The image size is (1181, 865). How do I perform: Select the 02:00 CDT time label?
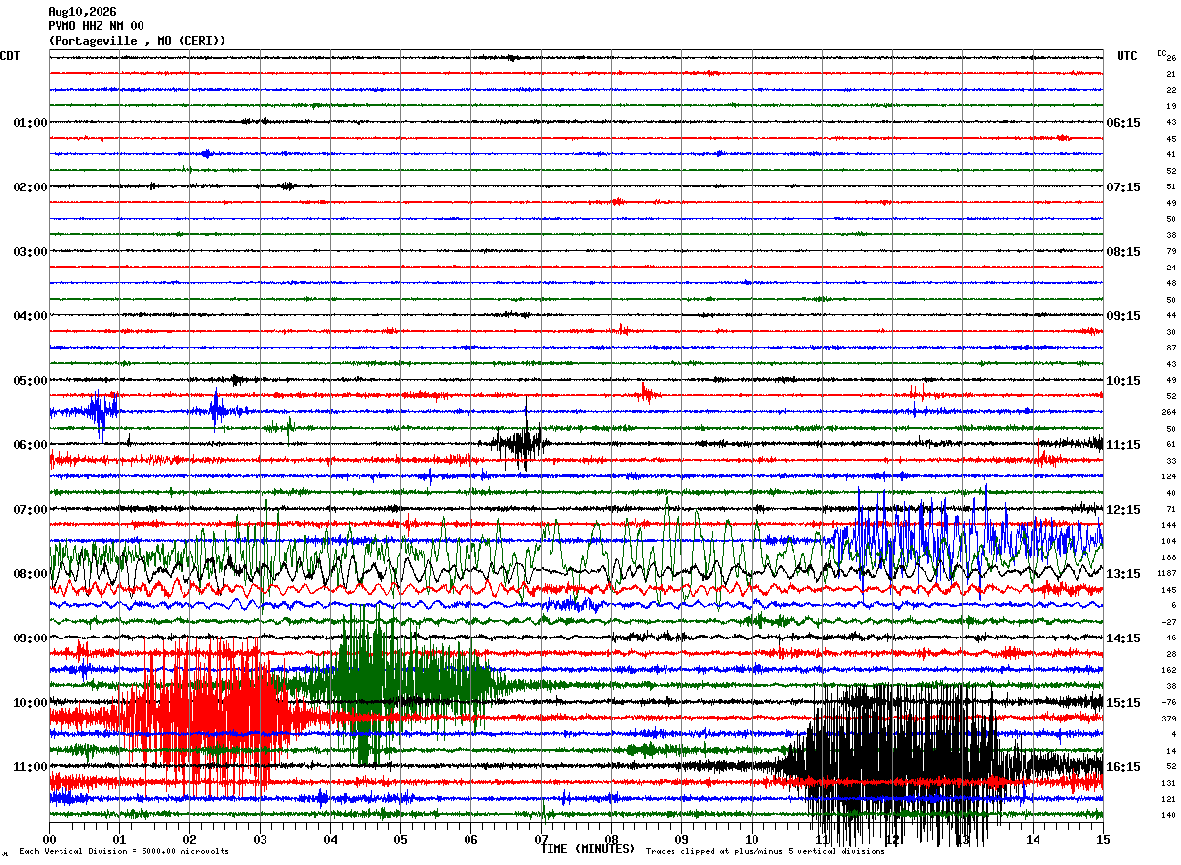click(30, 187)
